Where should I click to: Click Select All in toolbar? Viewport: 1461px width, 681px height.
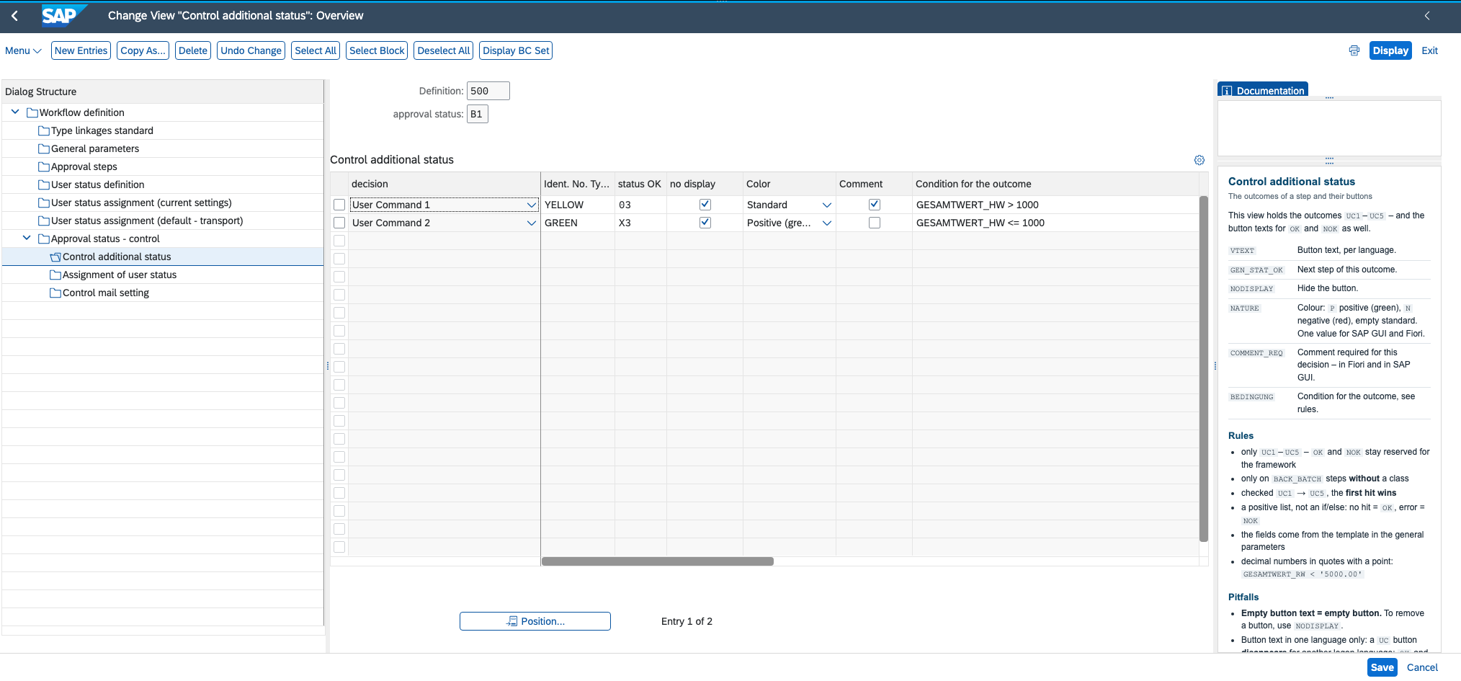316,50
